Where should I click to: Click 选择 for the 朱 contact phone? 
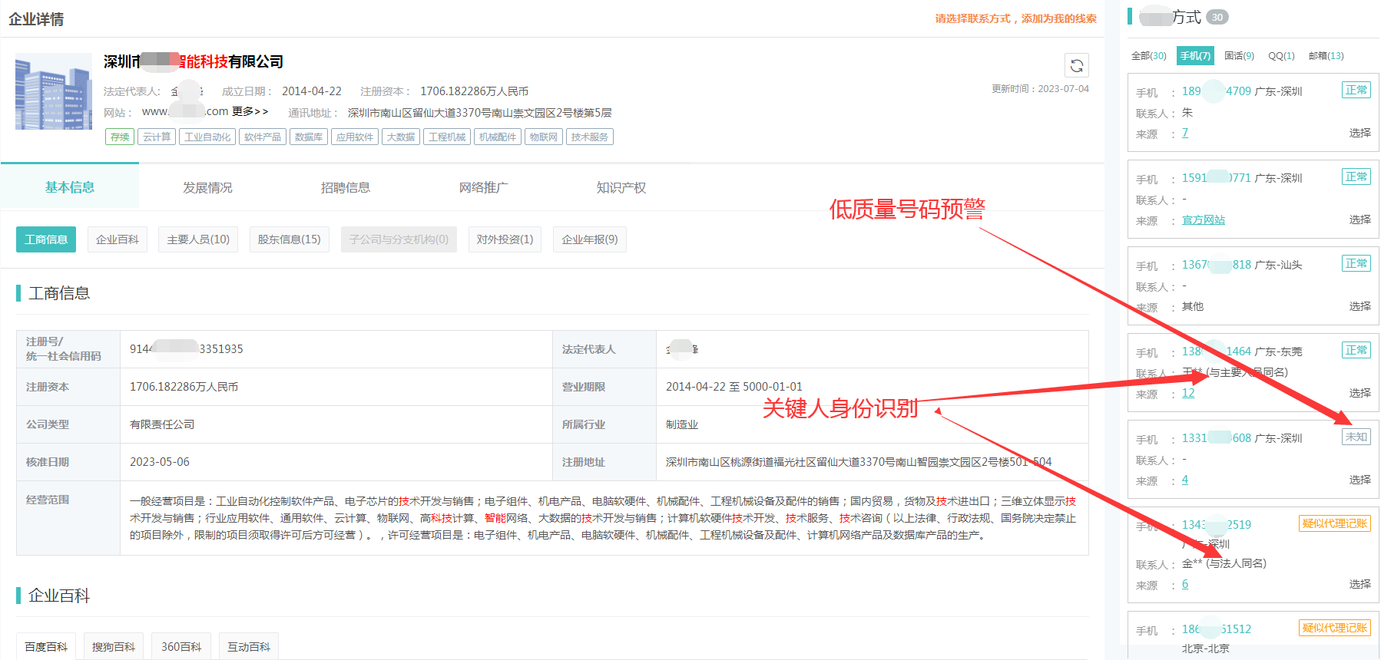(1359, 133)
